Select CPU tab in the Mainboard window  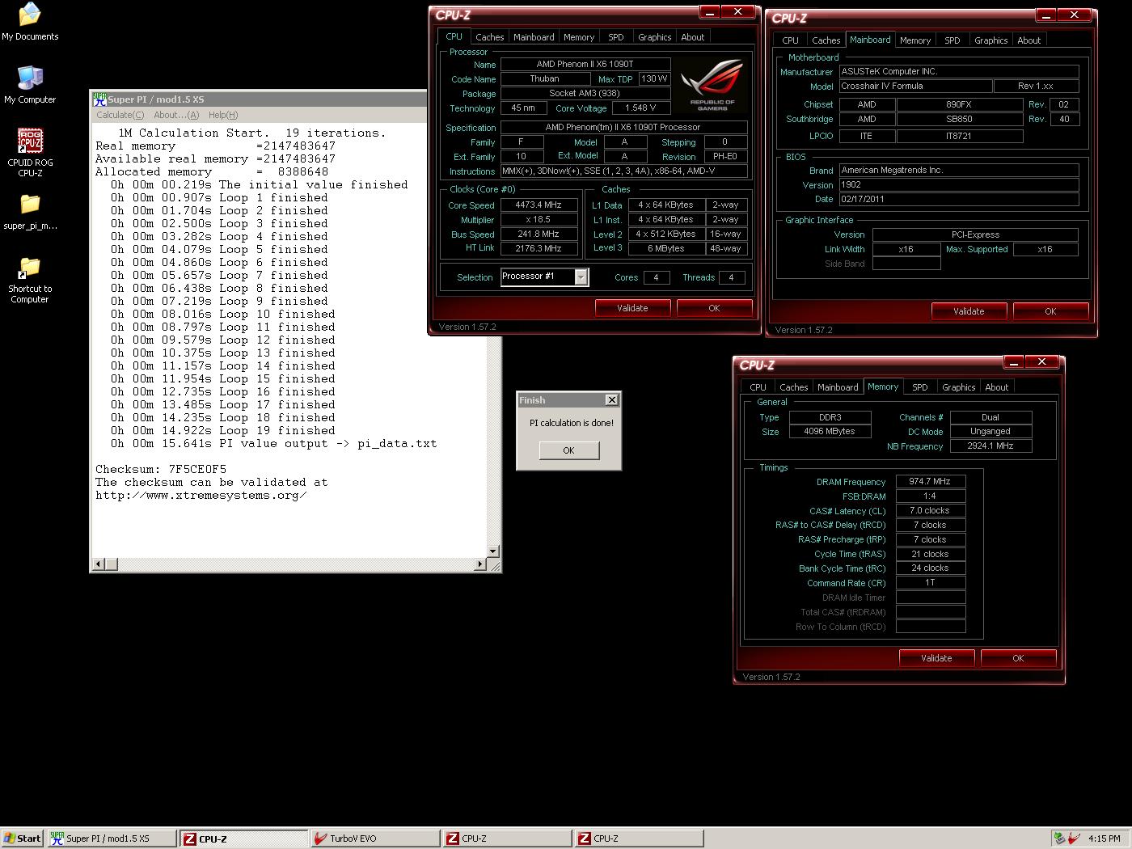[x=790, y=40]
